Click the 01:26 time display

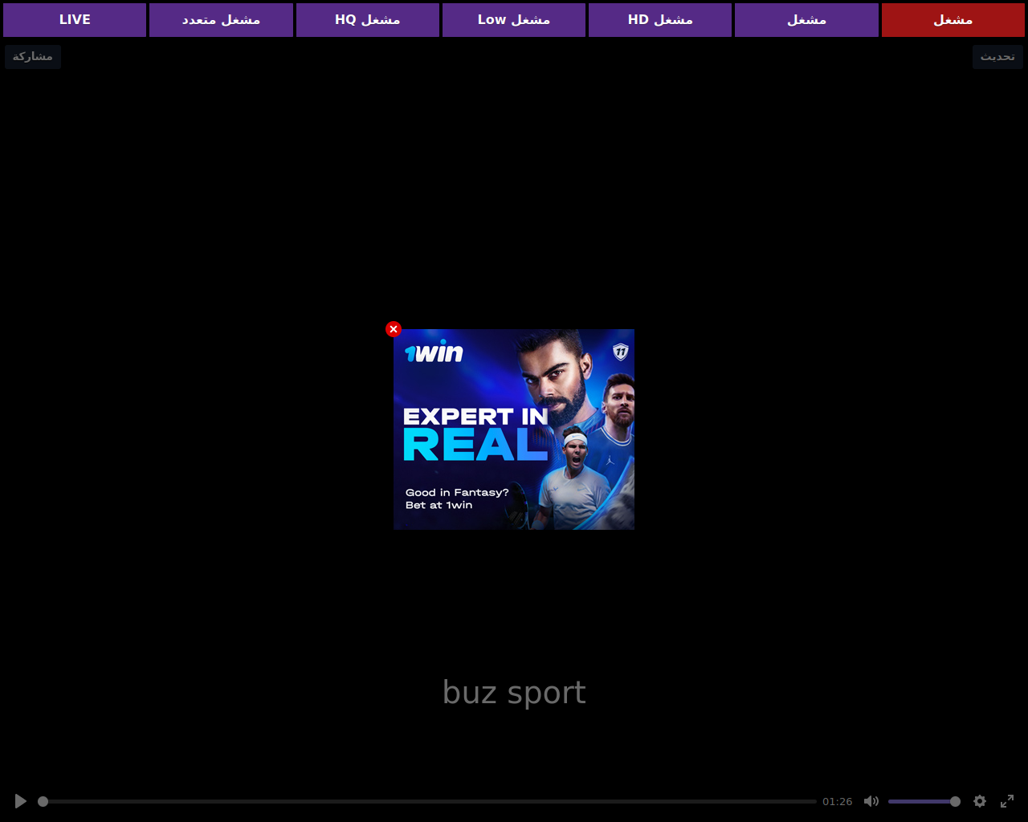[x=837, y=801]
